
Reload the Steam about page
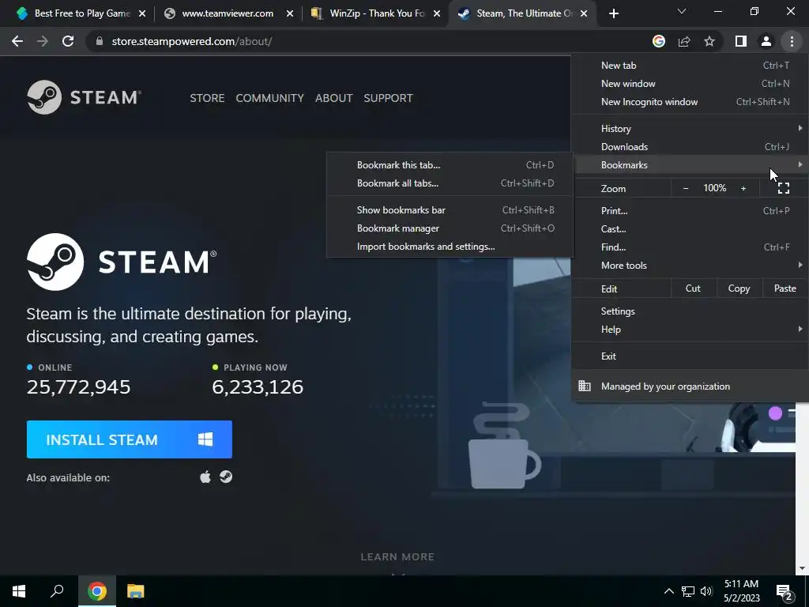68,41
